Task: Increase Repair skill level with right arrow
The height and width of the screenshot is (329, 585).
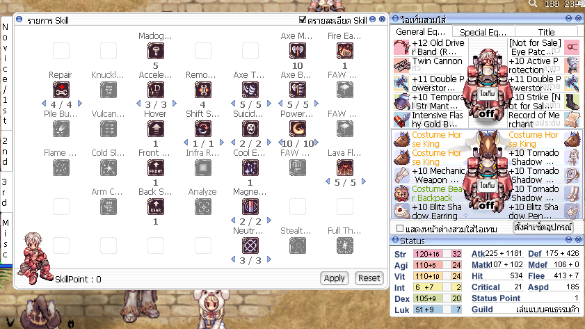Action: pyautogui.click(x=80, y=104)
